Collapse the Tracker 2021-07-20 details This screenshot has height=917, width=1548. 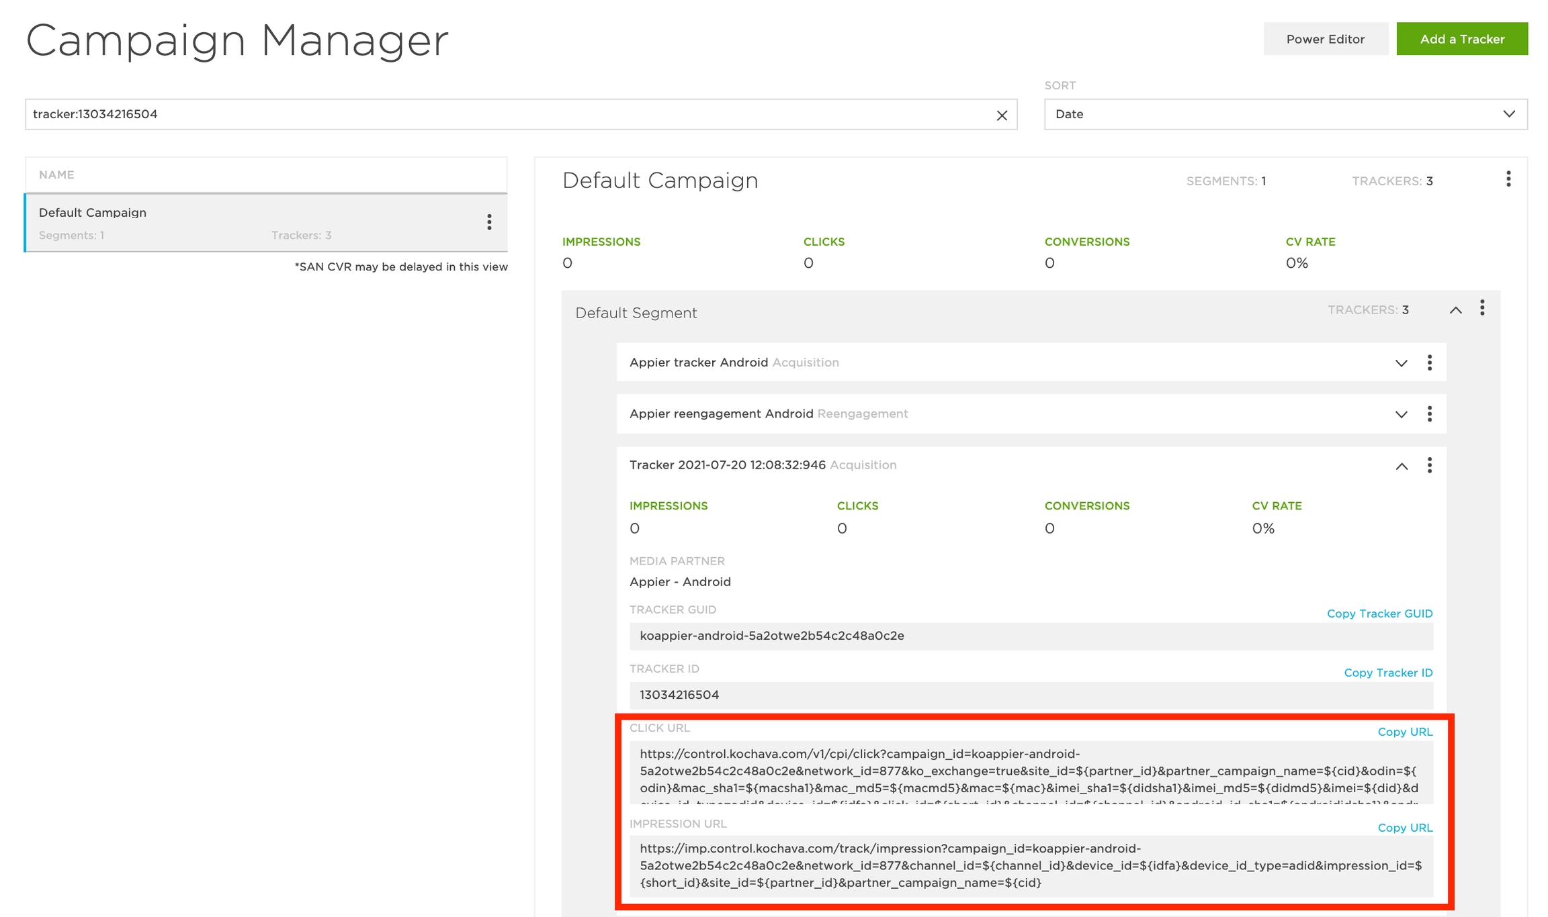point(1401,466)
